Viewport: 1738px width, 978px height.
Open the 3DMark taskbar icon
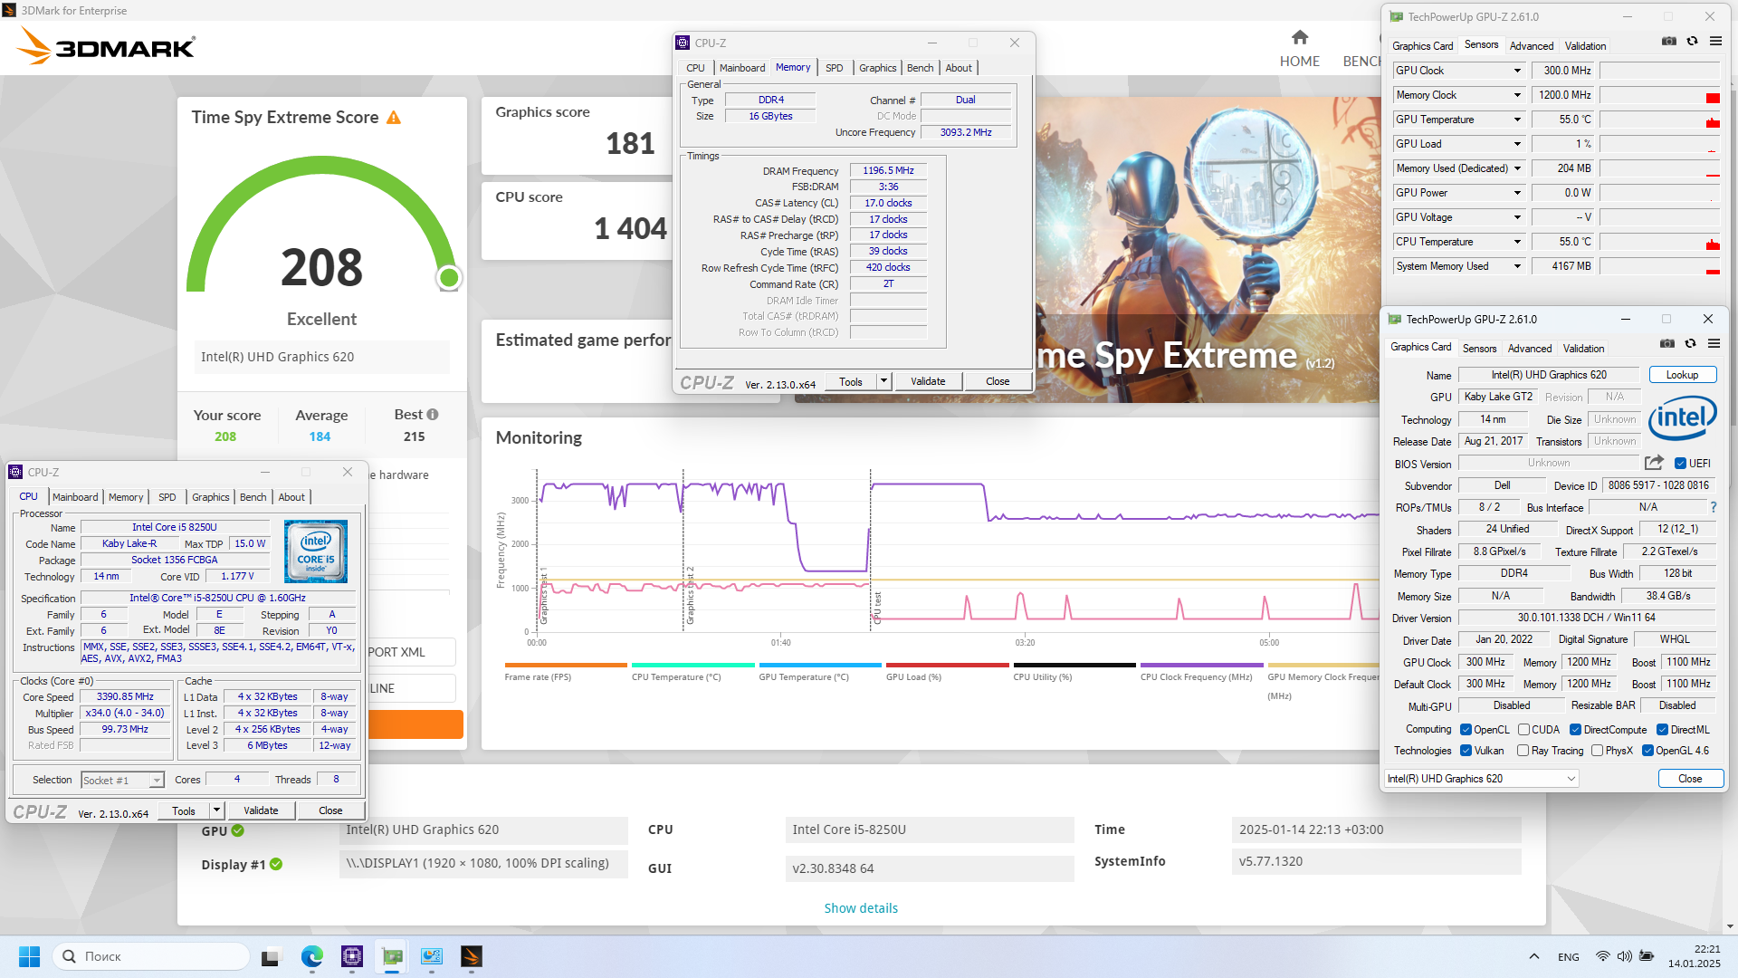pos(472,956)
